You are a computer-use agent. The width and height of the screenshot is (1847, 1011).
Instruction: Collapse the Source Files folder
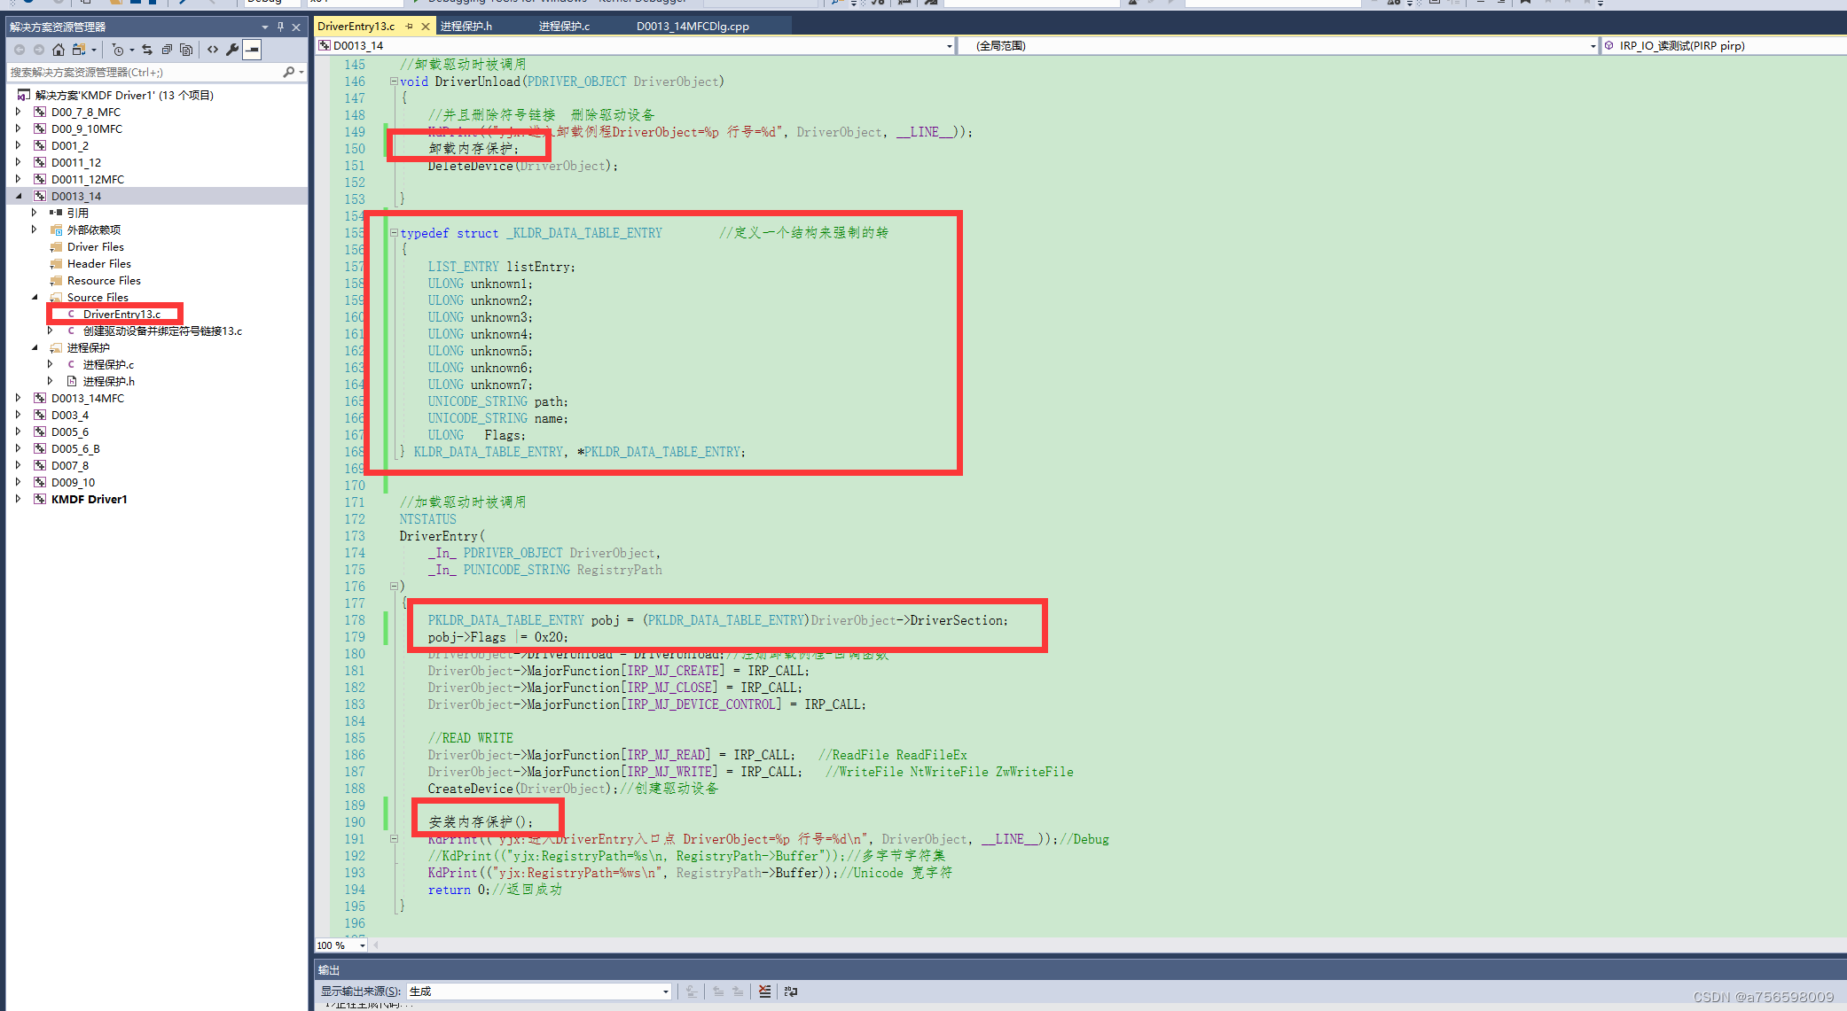tap(35, 297)
